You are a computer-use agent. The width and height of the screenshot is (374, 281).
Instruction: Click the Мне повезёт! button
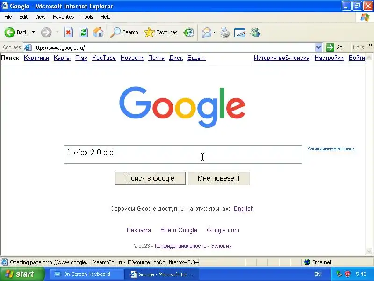tap(219, 178)
